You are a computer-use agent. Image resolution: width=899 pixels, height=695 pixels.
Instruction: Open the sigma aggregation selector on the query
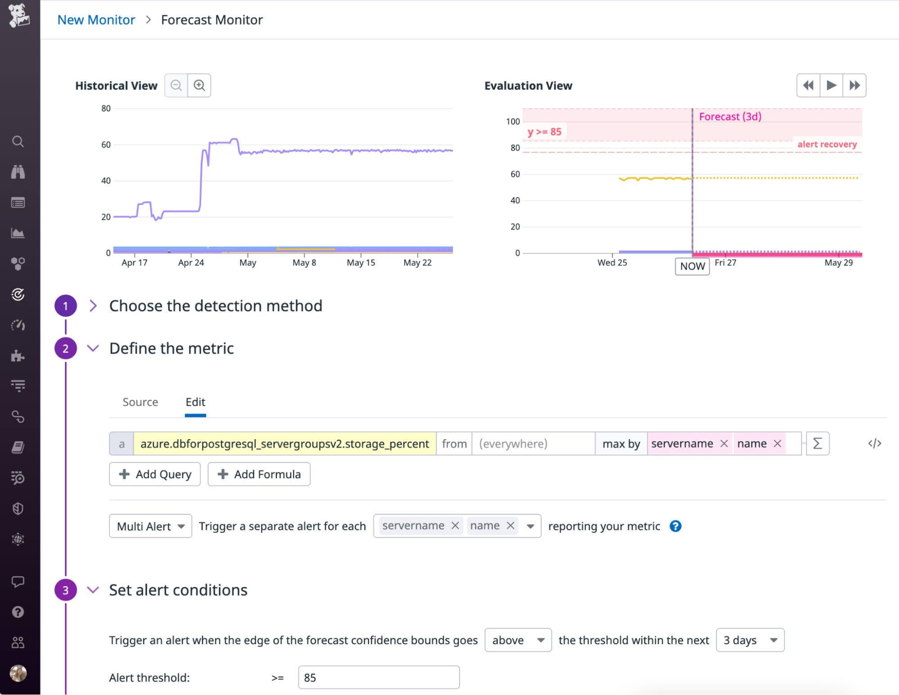click(x=817, y=444)
